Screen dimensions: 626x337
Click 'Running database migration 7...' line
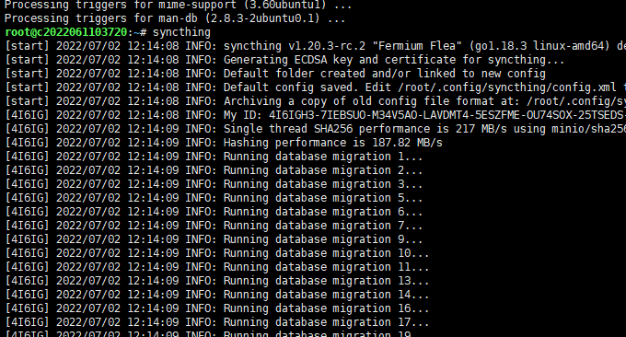214,226
